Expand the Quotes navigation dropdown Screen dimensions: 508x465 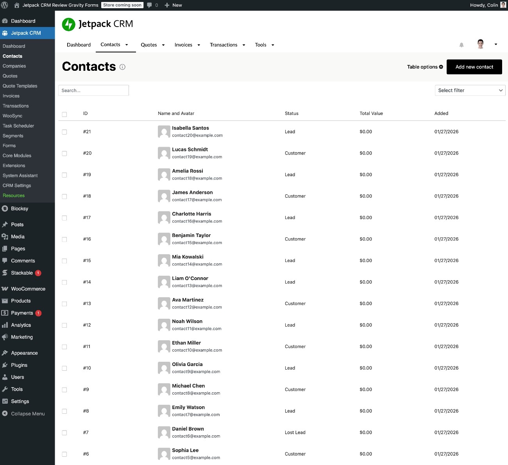coord(163,45)
